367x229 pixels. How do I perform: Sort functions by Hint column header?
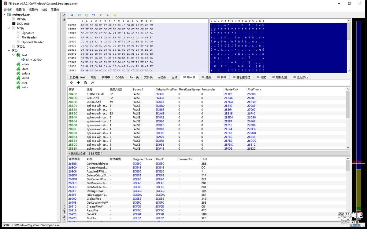pyautogui.click(x=204, y=159)
